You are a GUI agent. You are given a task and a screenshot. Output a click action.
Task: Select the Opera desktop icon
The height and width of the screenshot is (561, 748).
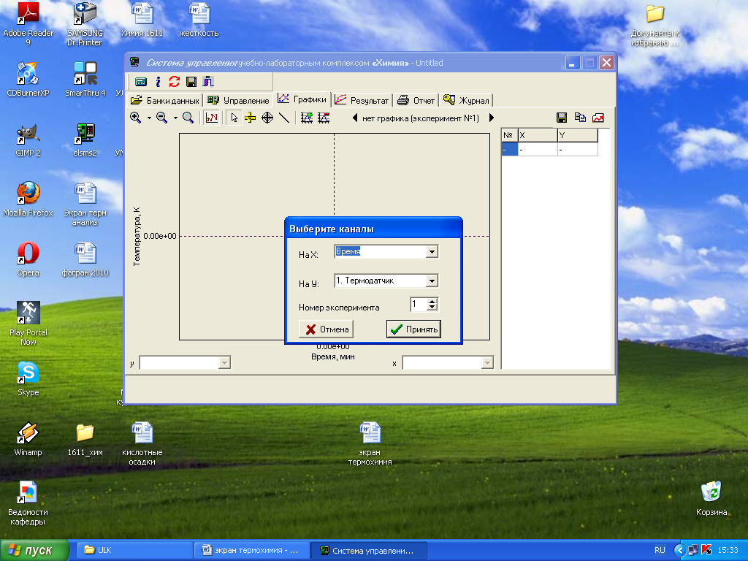point(28,259)
